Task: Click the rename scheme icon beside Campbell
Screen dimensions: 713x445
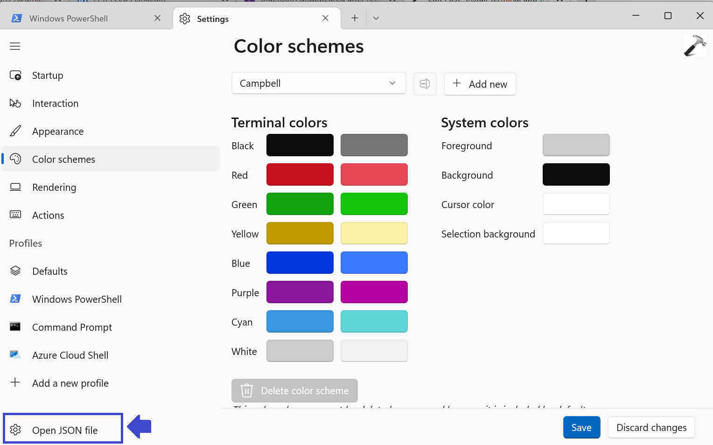Action: 425,84
